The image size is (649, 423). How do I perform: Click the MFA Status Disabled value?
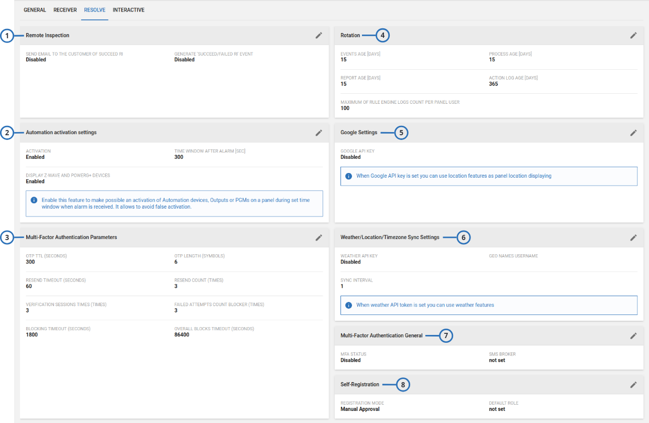350,361
